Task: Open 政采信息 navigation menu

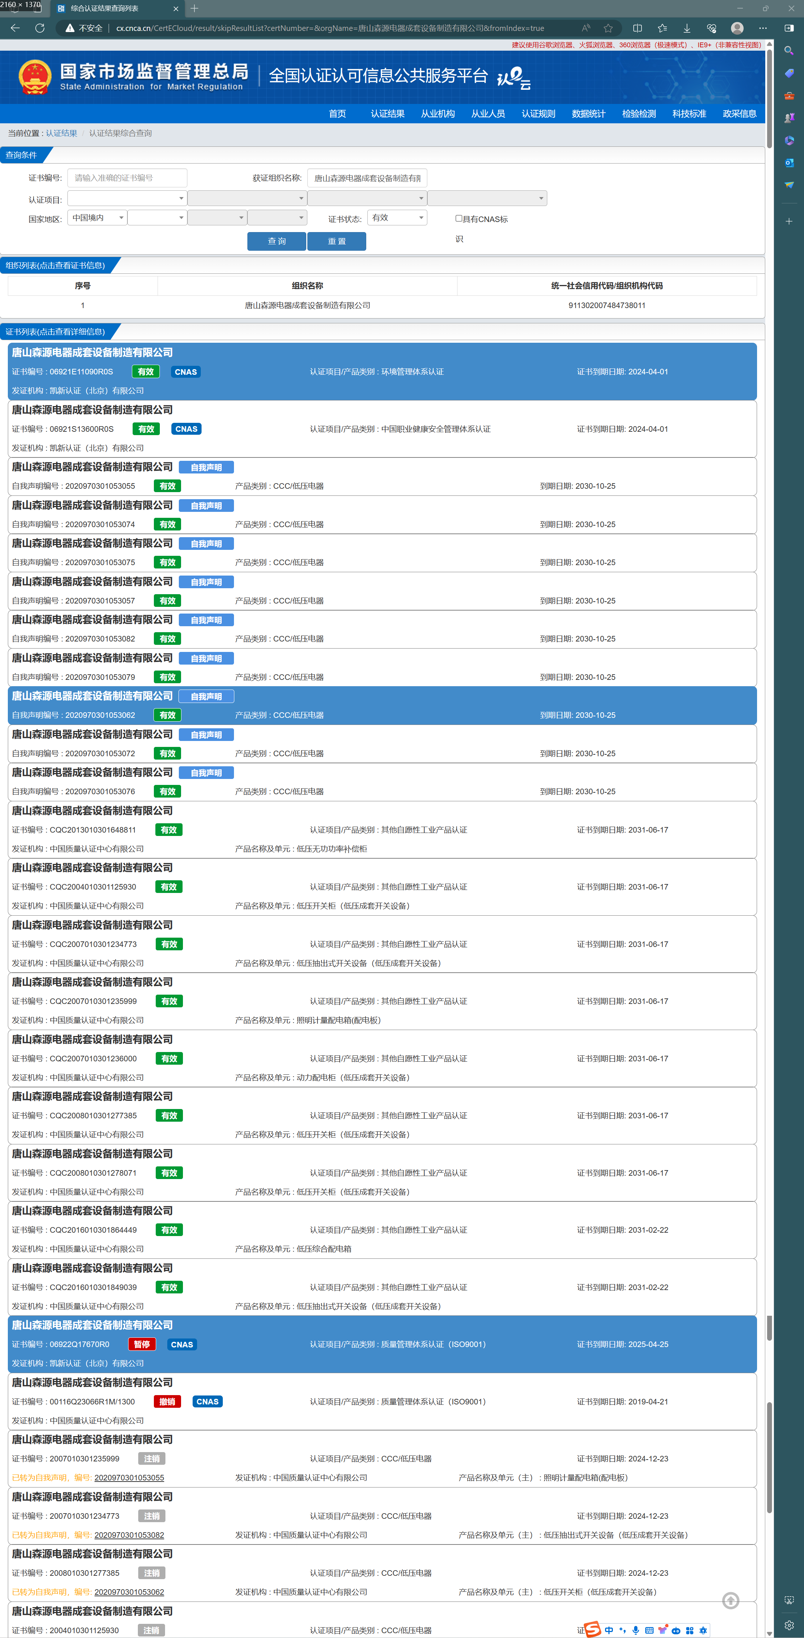Action: coord(739,114)
